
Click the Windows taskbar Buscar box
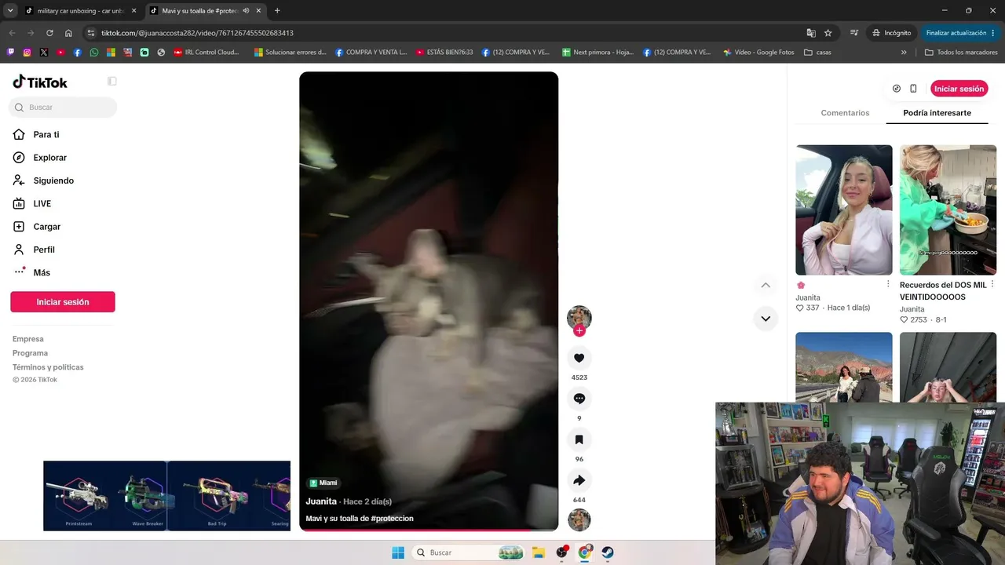click(x=469, y=552)
